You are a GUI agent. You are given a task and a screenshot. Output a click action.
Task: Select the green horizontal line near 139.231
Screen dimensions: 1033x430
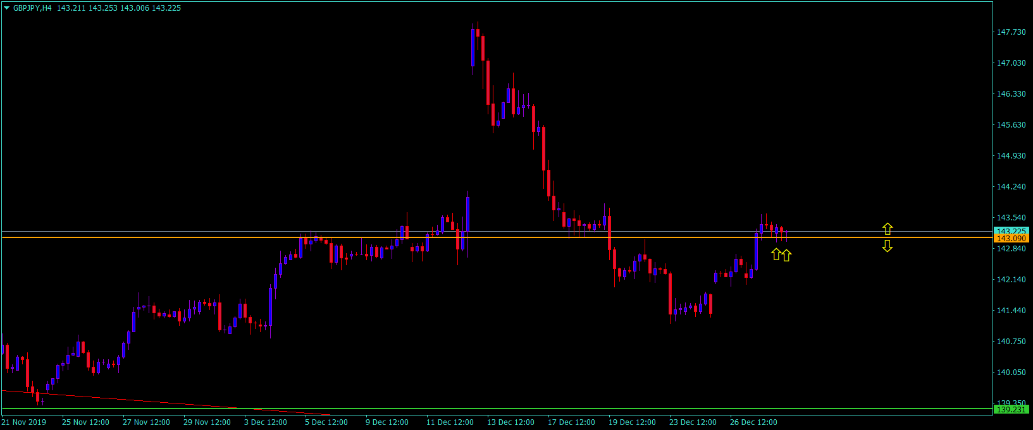(497, 409)
